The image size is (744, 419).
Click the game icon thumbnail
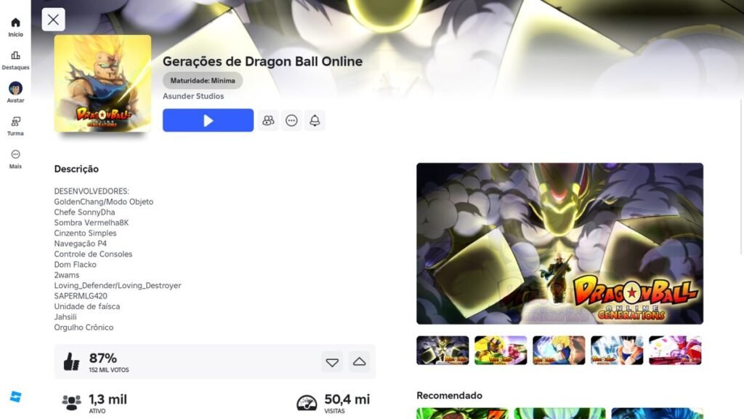coord(102,83)
